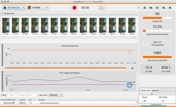Switch to the Device info tab
Screen dimensions: 176x107
145,90
